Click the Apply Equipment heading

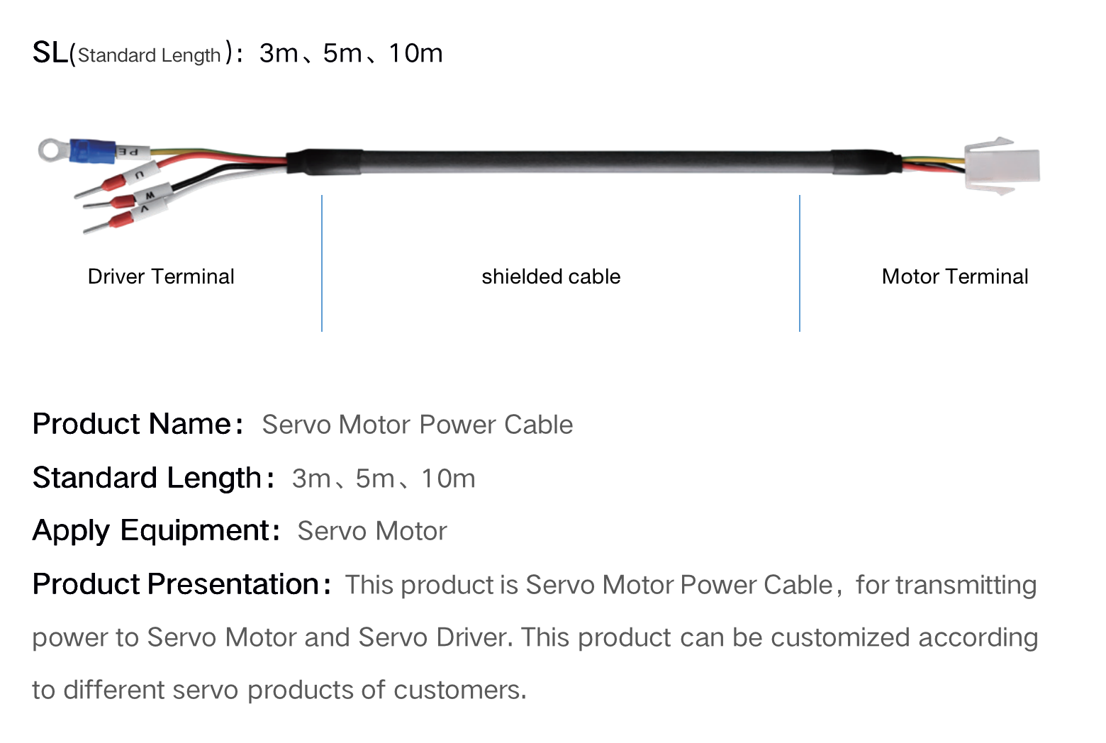[156, 531]
